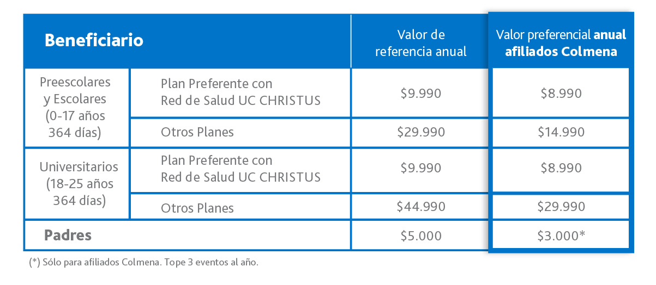
Task: Click $8.990 preferential value for Universitarios Plan Preferente
Action: point(561,169)
